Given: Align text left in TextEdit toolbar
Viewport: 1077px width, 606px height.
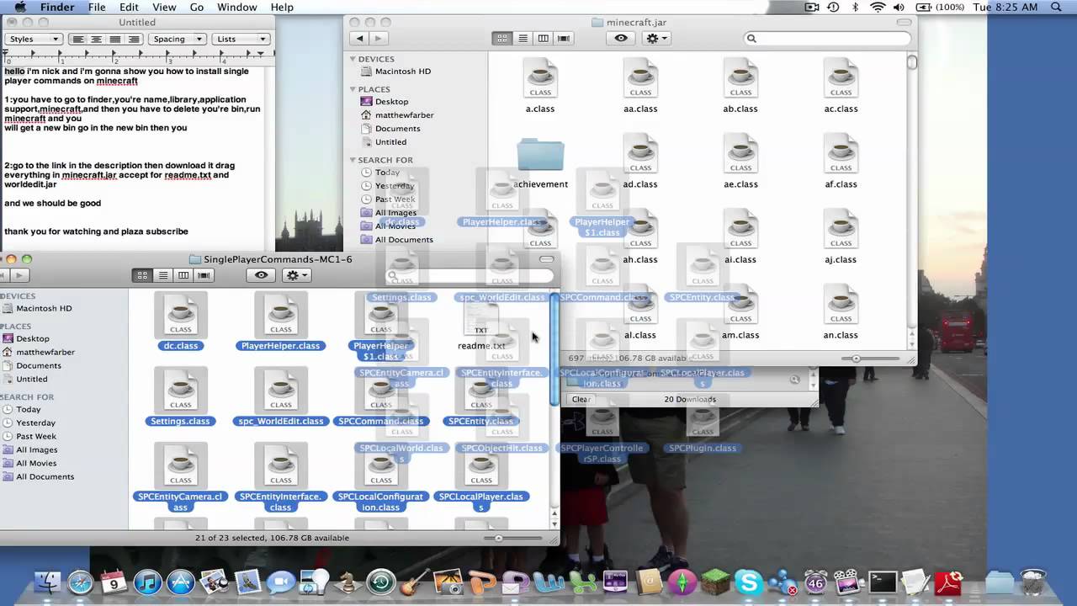Looking at the screenshot, I should pos(78,39).
